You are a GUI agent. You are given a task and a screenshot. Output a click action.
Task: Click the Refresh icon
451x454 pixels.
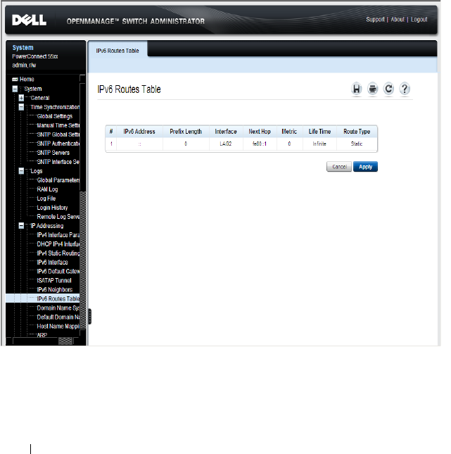tap(388, 89)
